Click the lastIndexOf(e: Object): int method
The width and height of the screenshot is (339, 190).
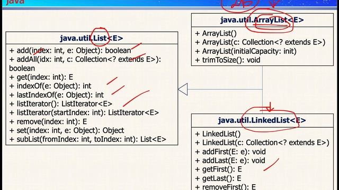[x=57, y=95]
